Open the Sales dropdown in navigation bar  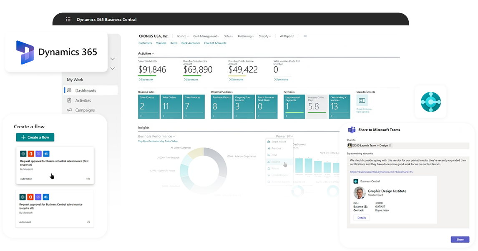229,36
